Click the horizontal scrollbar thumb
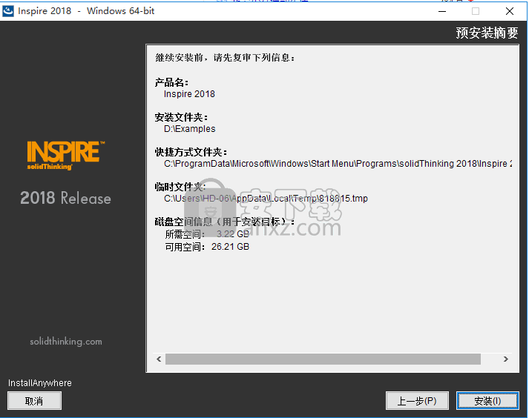 pyautogui.click(x=323, y=359)
